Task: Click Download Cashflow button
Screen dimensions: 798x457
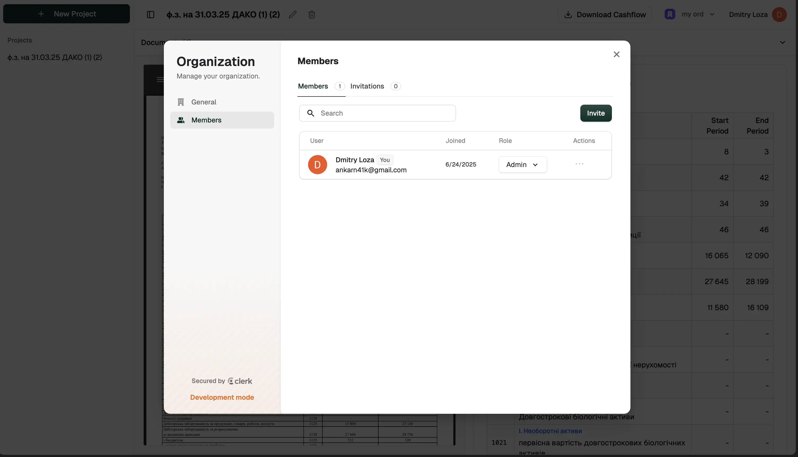Action: pos(605,14)
